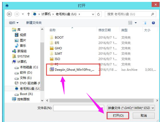Click 新建文件夹 in the toolbar

[34, 23]
